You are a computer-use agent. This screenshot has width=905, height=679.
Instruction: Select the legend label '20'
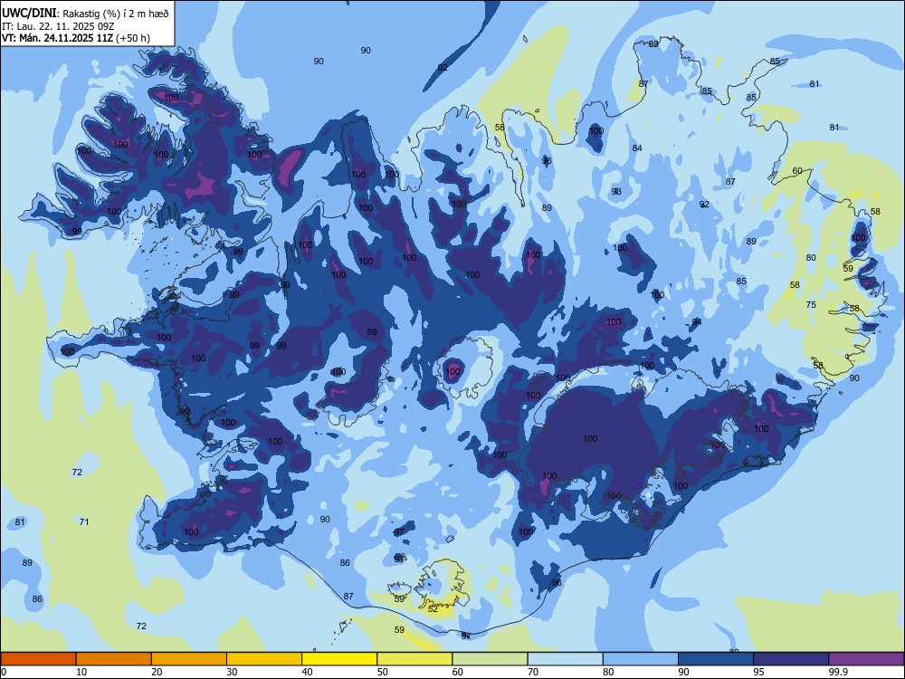157,672
